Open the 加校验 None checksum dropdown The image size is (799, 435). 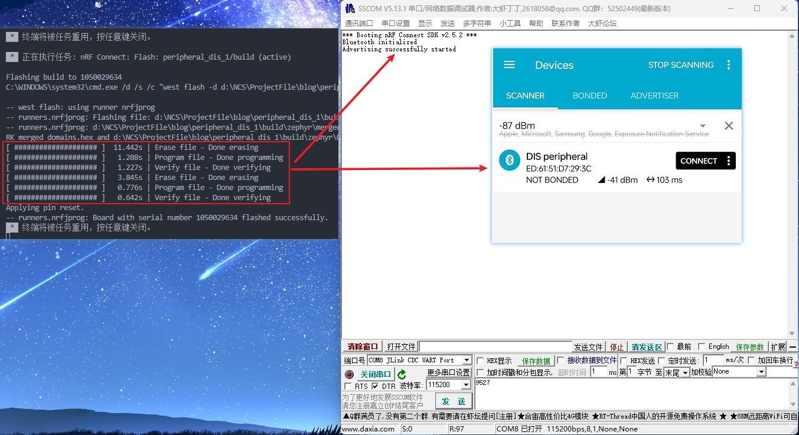(x=761, y=372)
